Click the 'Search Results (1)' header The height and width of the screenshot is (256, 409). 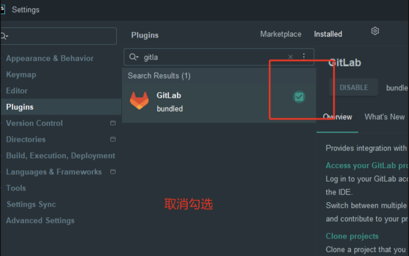(x=159, y=76)
